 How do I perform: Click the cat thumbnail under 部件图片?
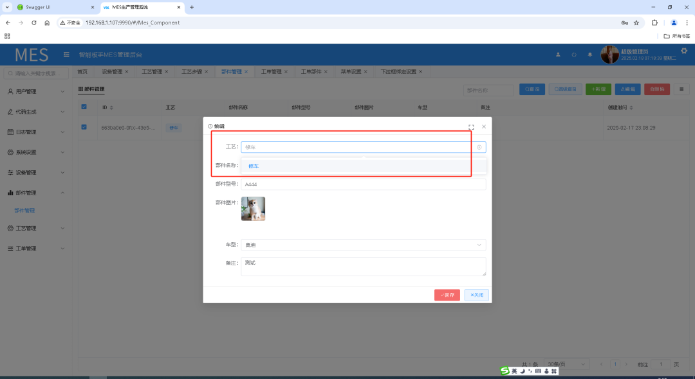point(253,209)
